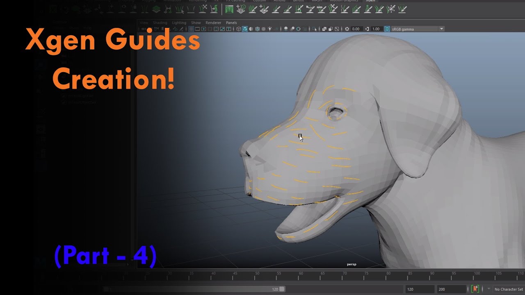Viewport: 525px width, 295px height.
Task: Toggle the film gate display
Action: [197, 29]
